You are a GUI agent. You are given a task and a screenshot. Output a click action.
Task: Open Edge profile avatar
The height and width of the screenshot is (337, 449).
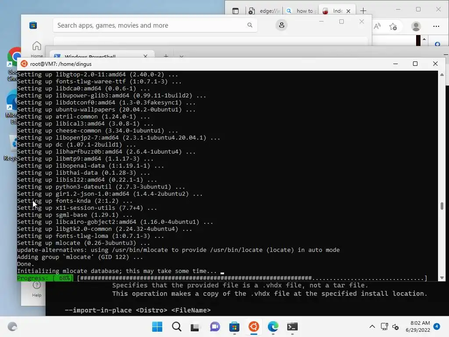416,26
